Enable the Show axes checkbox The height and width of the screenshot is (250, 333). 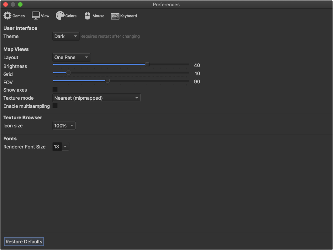tap(55, 90)
